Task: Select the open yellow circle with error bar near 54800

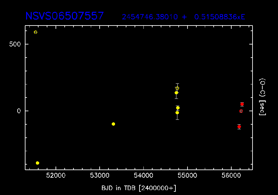Action: coord(177,88)
